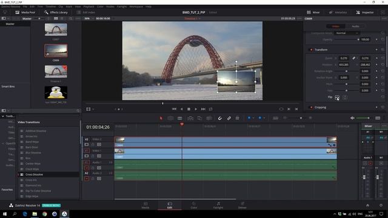The height and width of the screenshot is (218, 388).
Task: Click the viewer transform overlay icon
Action: click(x=89, y=109)
